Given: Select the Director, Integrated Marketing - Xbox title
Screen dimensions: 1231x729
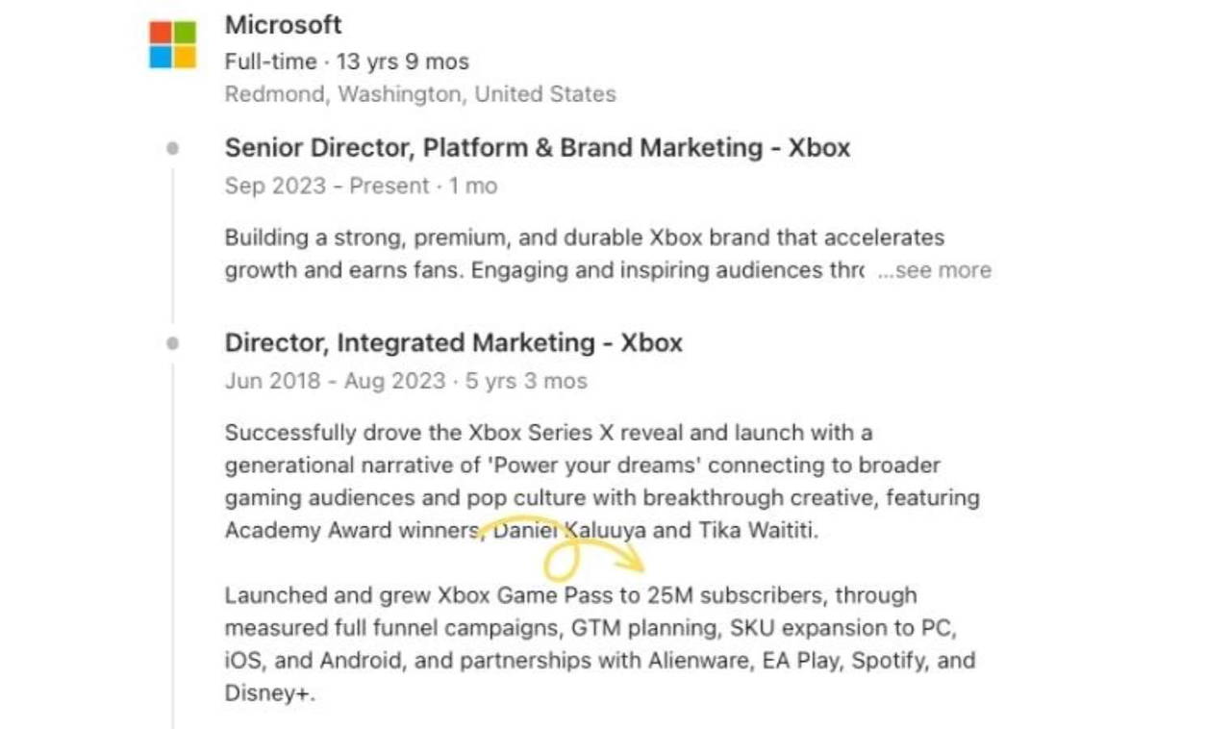Looking at the screenshot, I should click(x=453, y=343).
